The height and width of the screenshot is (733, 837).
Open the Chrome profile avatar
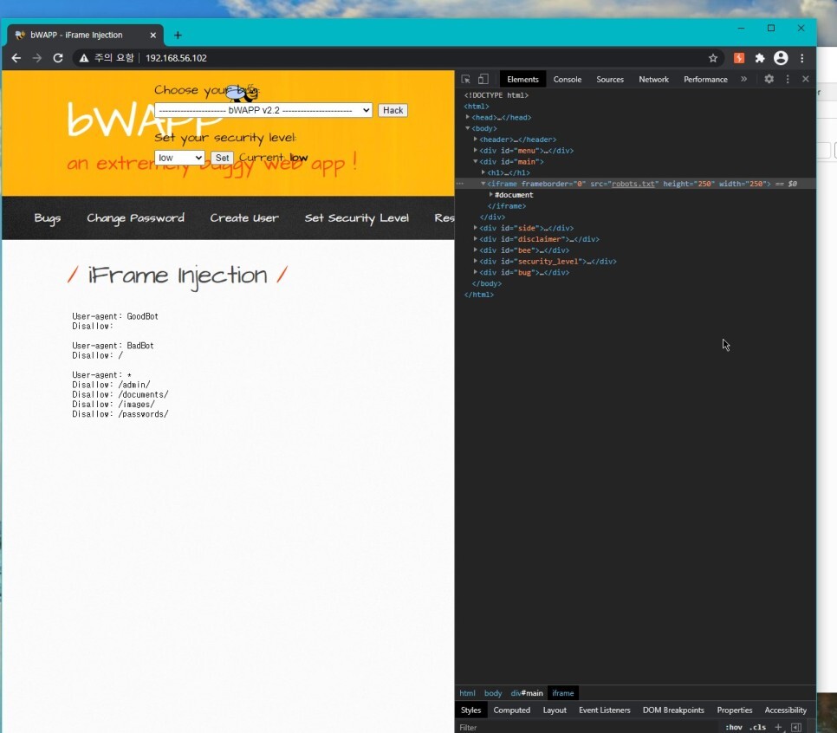tap(781, 58)
